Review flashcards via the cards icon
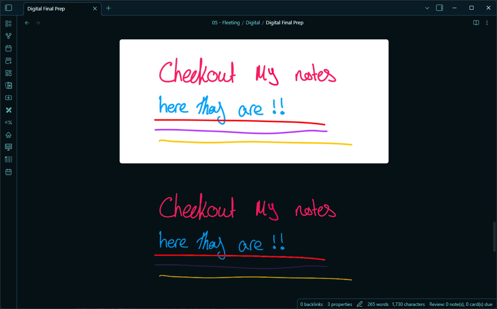Image resolution: width=497 pixels, height=309 pixels. [x=8, y=85]
